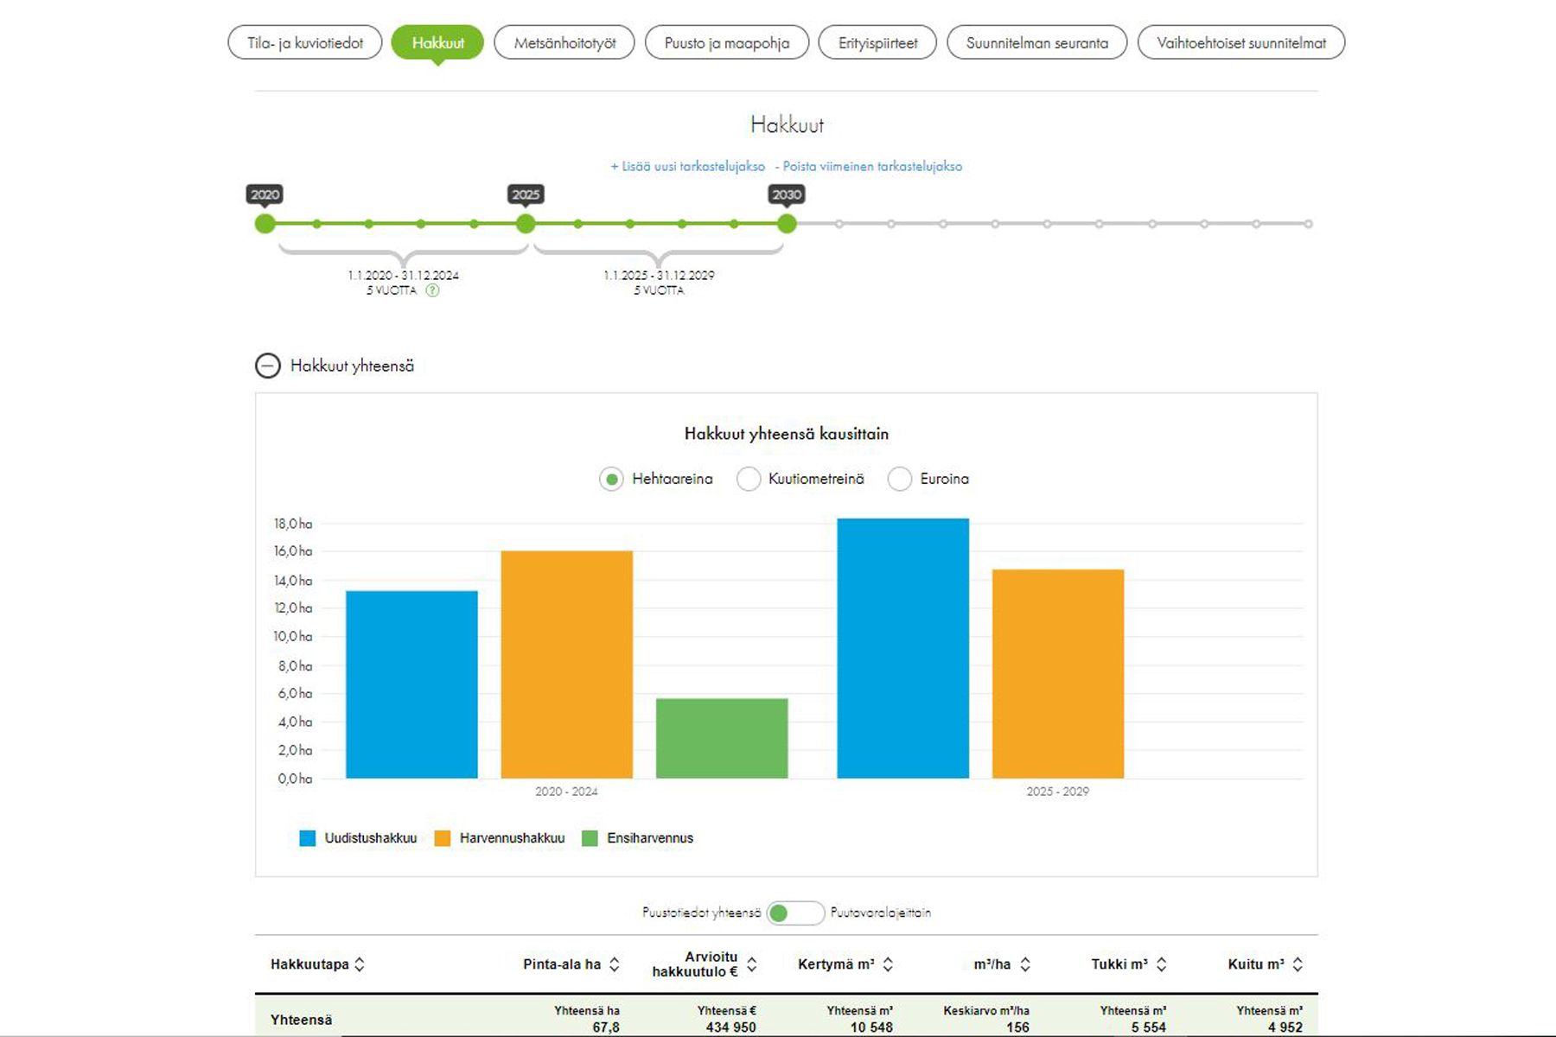Click the first unselected gray timeline point after 2030
Screen dimensions: 1556x1037
click(x=839, y=224)
